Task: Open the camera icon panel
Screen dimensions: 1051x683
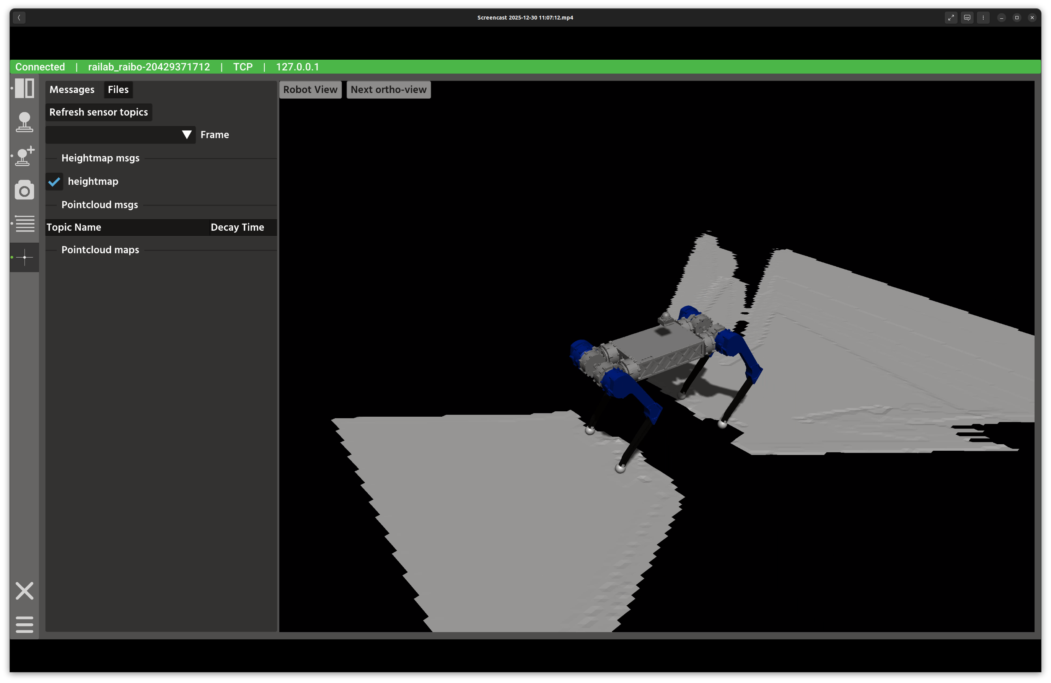Action: [x=24, y=190]
